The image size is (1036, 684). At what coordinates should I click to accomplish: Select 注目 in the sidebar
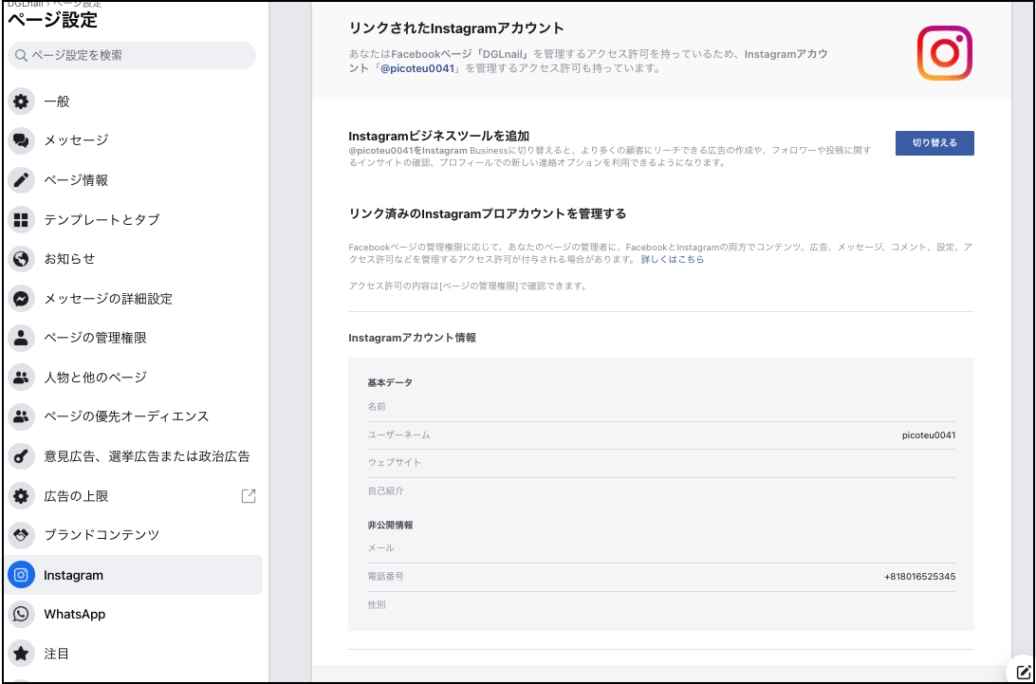[134, 654]
